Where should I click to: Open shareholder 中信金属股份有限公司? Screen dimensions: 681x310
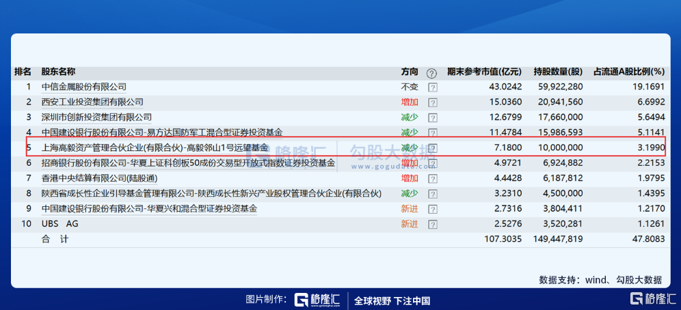pos(84,87)
